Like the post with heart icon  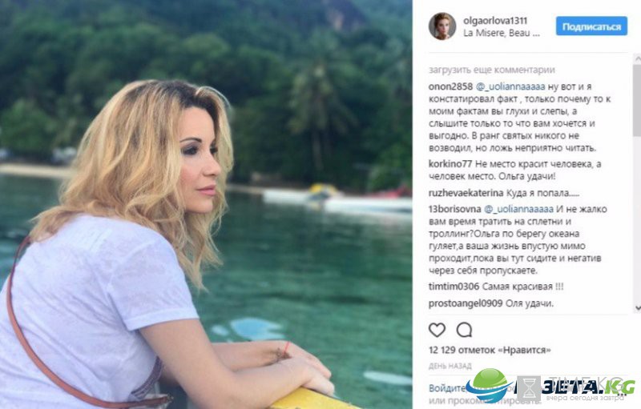pyautogui.click(x=437, y=330)
